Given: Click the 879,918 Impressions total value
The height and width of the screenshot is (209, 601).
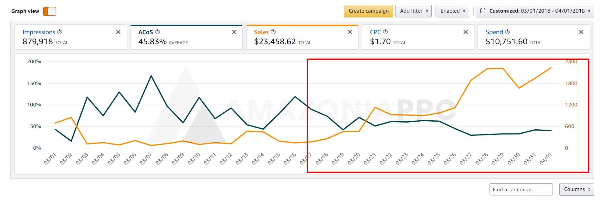Looking at the screenshot, I should [37, 42].
